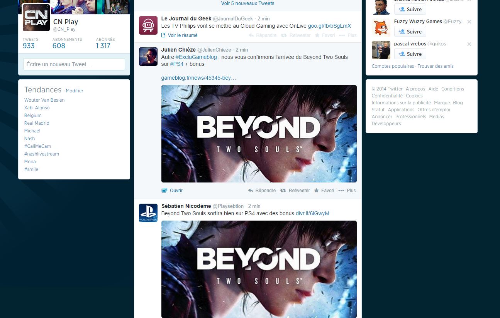Screen dimensions: 500x318
Task: Open Fuzzy Wuzzy Games profile name
Action: tap(418, 22)
